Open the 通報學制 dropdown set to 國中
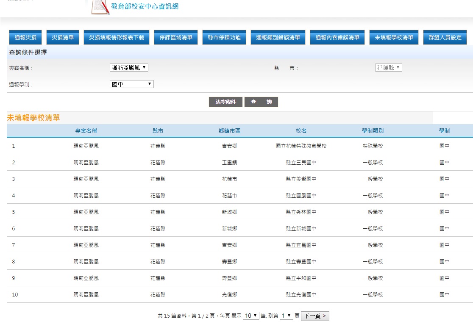473x324 pixels. click(131, 84)
